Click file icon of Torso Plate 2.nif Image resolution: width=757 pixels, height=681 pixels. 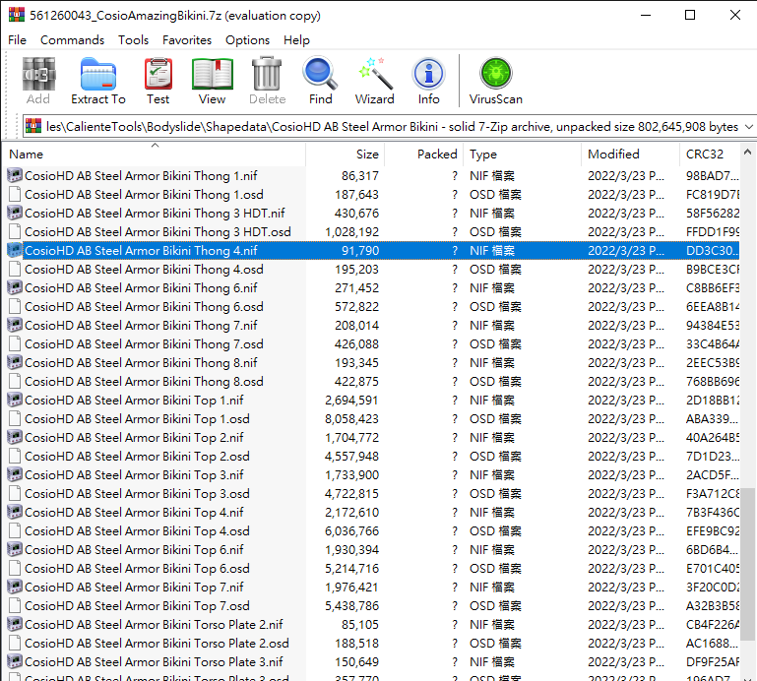point(15,624)
